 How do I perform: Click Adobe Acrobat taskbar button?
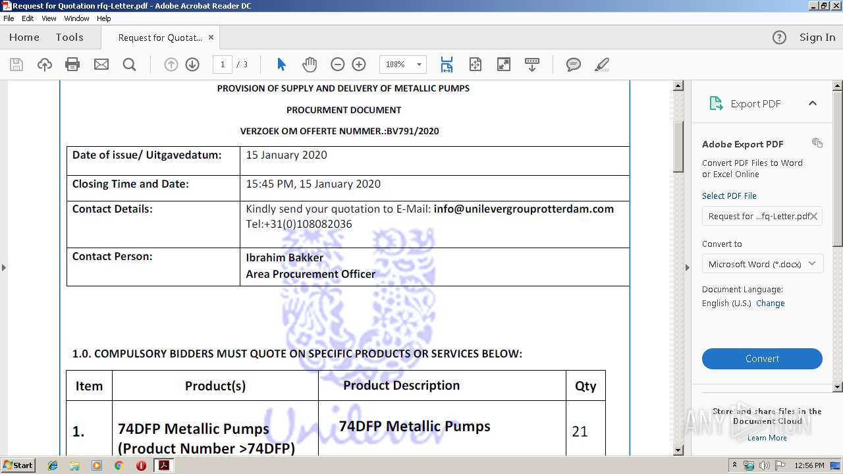[163, 465]
